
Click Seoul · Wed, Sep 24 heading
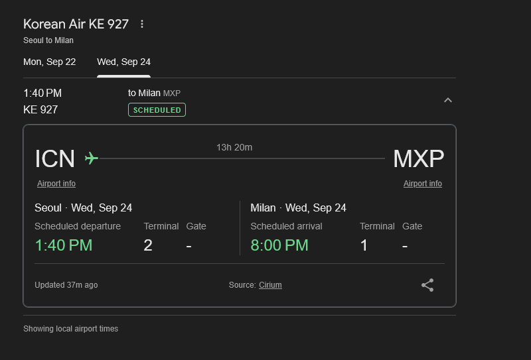(x=84, y=208)
